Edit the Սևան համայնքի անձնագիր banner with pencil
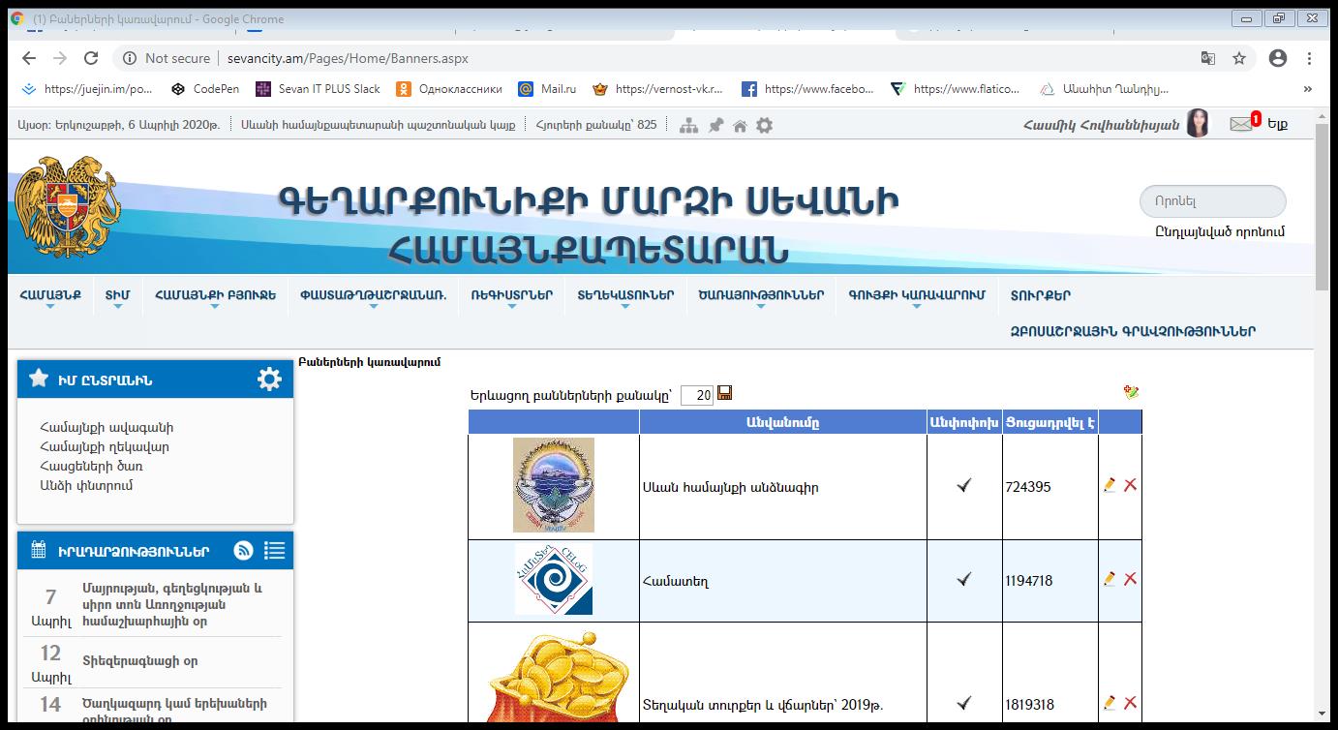This screenshot has width=1338, height=730. (x=1110, y=485)
